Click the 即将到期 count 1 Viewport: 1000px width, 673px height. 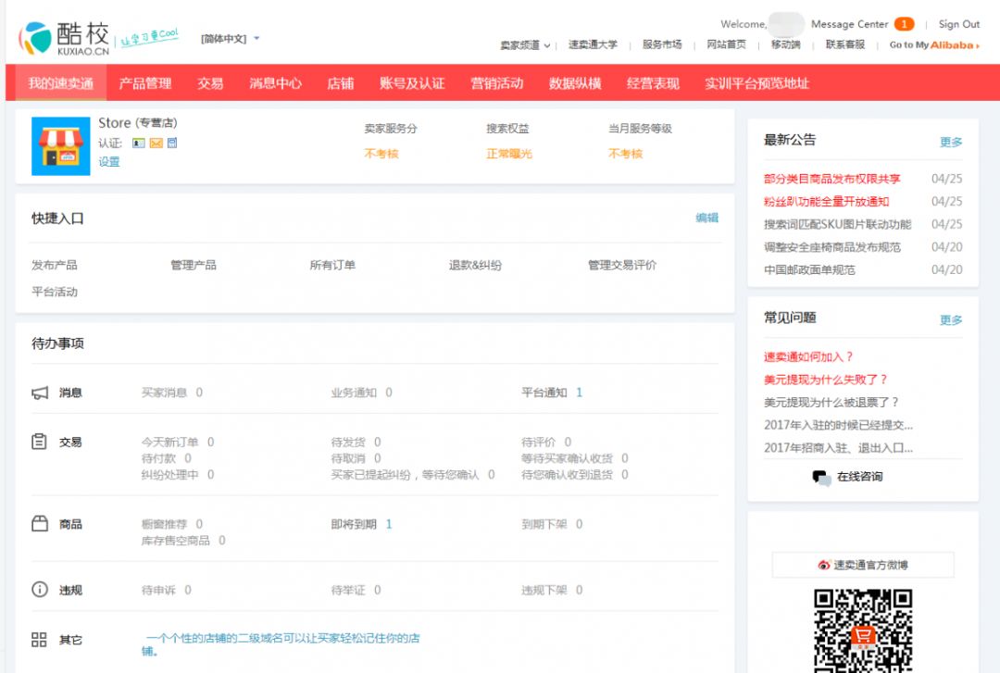pyautogui.click(x=388, y=524)
